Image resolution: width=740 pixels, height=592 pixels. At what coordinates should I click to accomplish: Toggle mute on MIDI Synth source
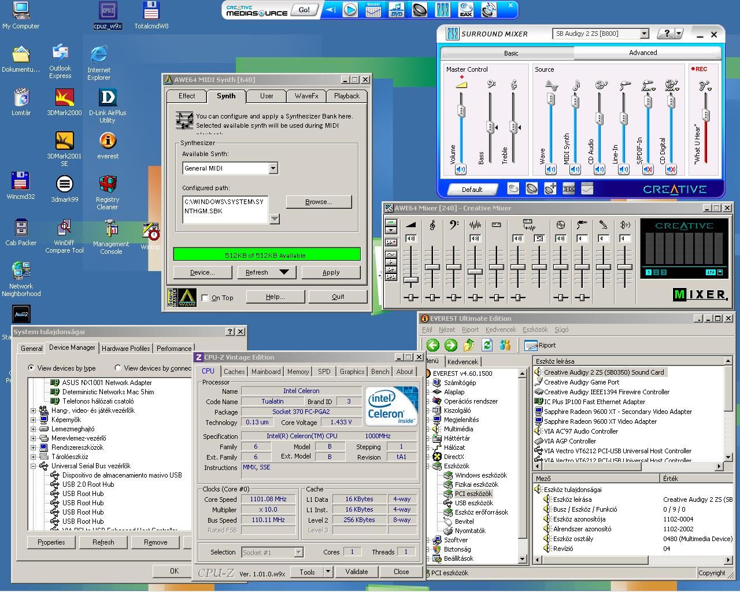coord(575,169)
